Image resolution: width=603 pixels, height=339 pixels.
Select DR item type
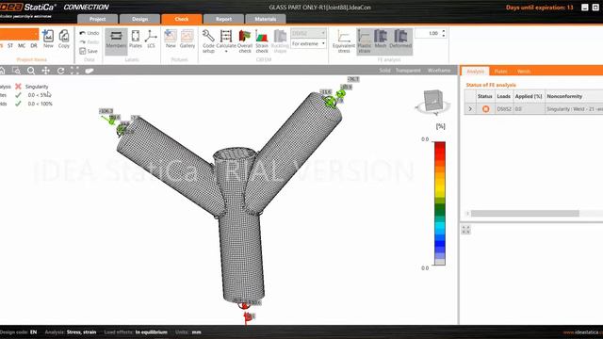pos(34,45)
